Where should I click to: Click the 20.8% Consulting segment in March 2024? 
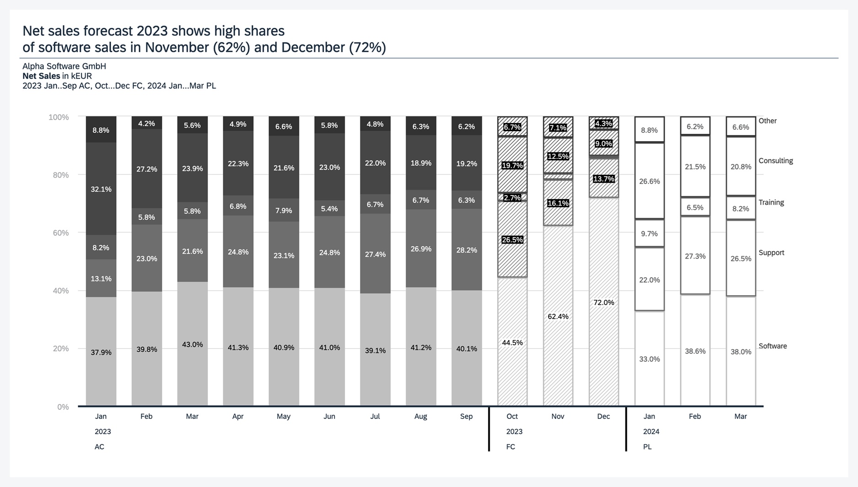click(x=741, y=166)
